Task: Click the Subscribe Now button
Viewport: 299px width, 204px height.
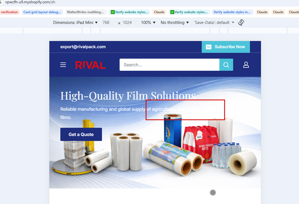Action: [226, 47]
